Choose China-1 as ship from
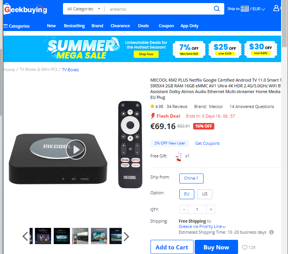This screenshot has height=254, width=288. pos(191,178)
